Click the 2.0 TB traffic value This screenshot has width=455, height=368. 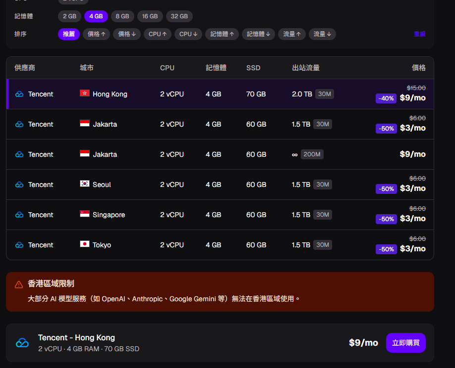point(302,94)
